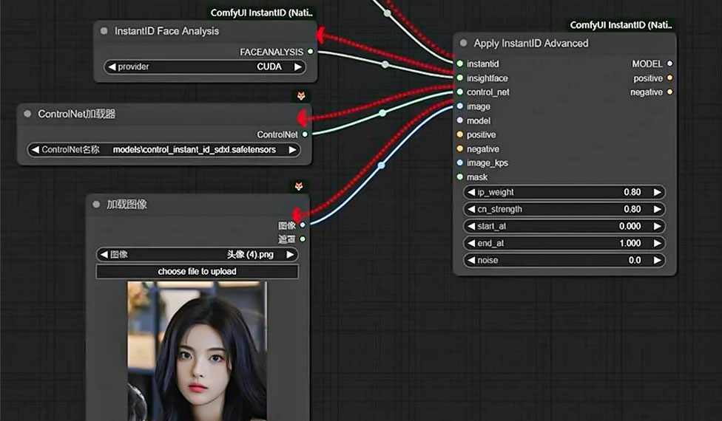Click midpoint dot on the insightface wire
The image size is (722, 421).
pyautogui.click(x=385, y=64)
